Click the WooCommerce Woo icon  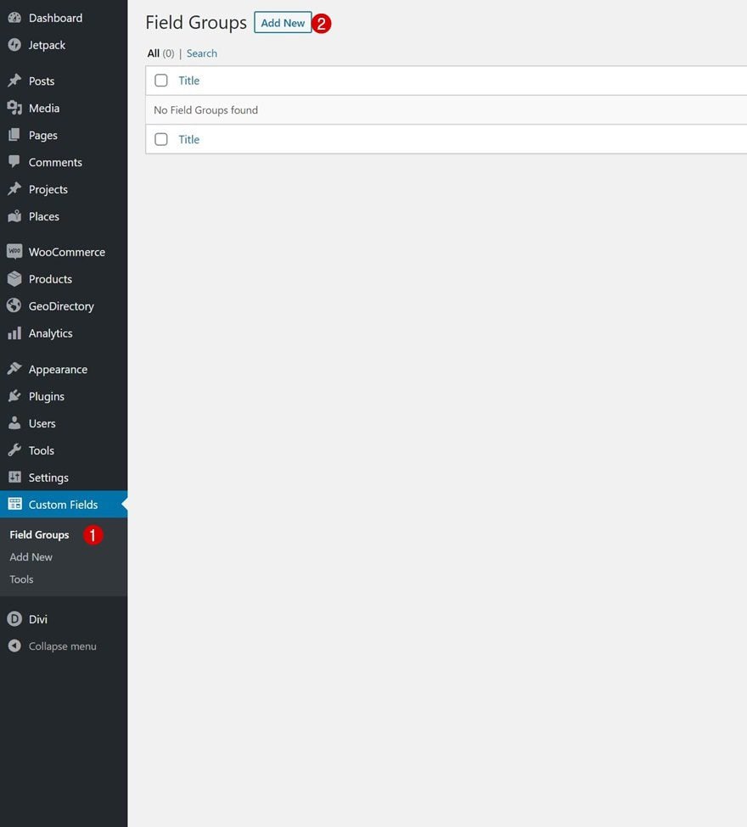(x=14, y=252)
